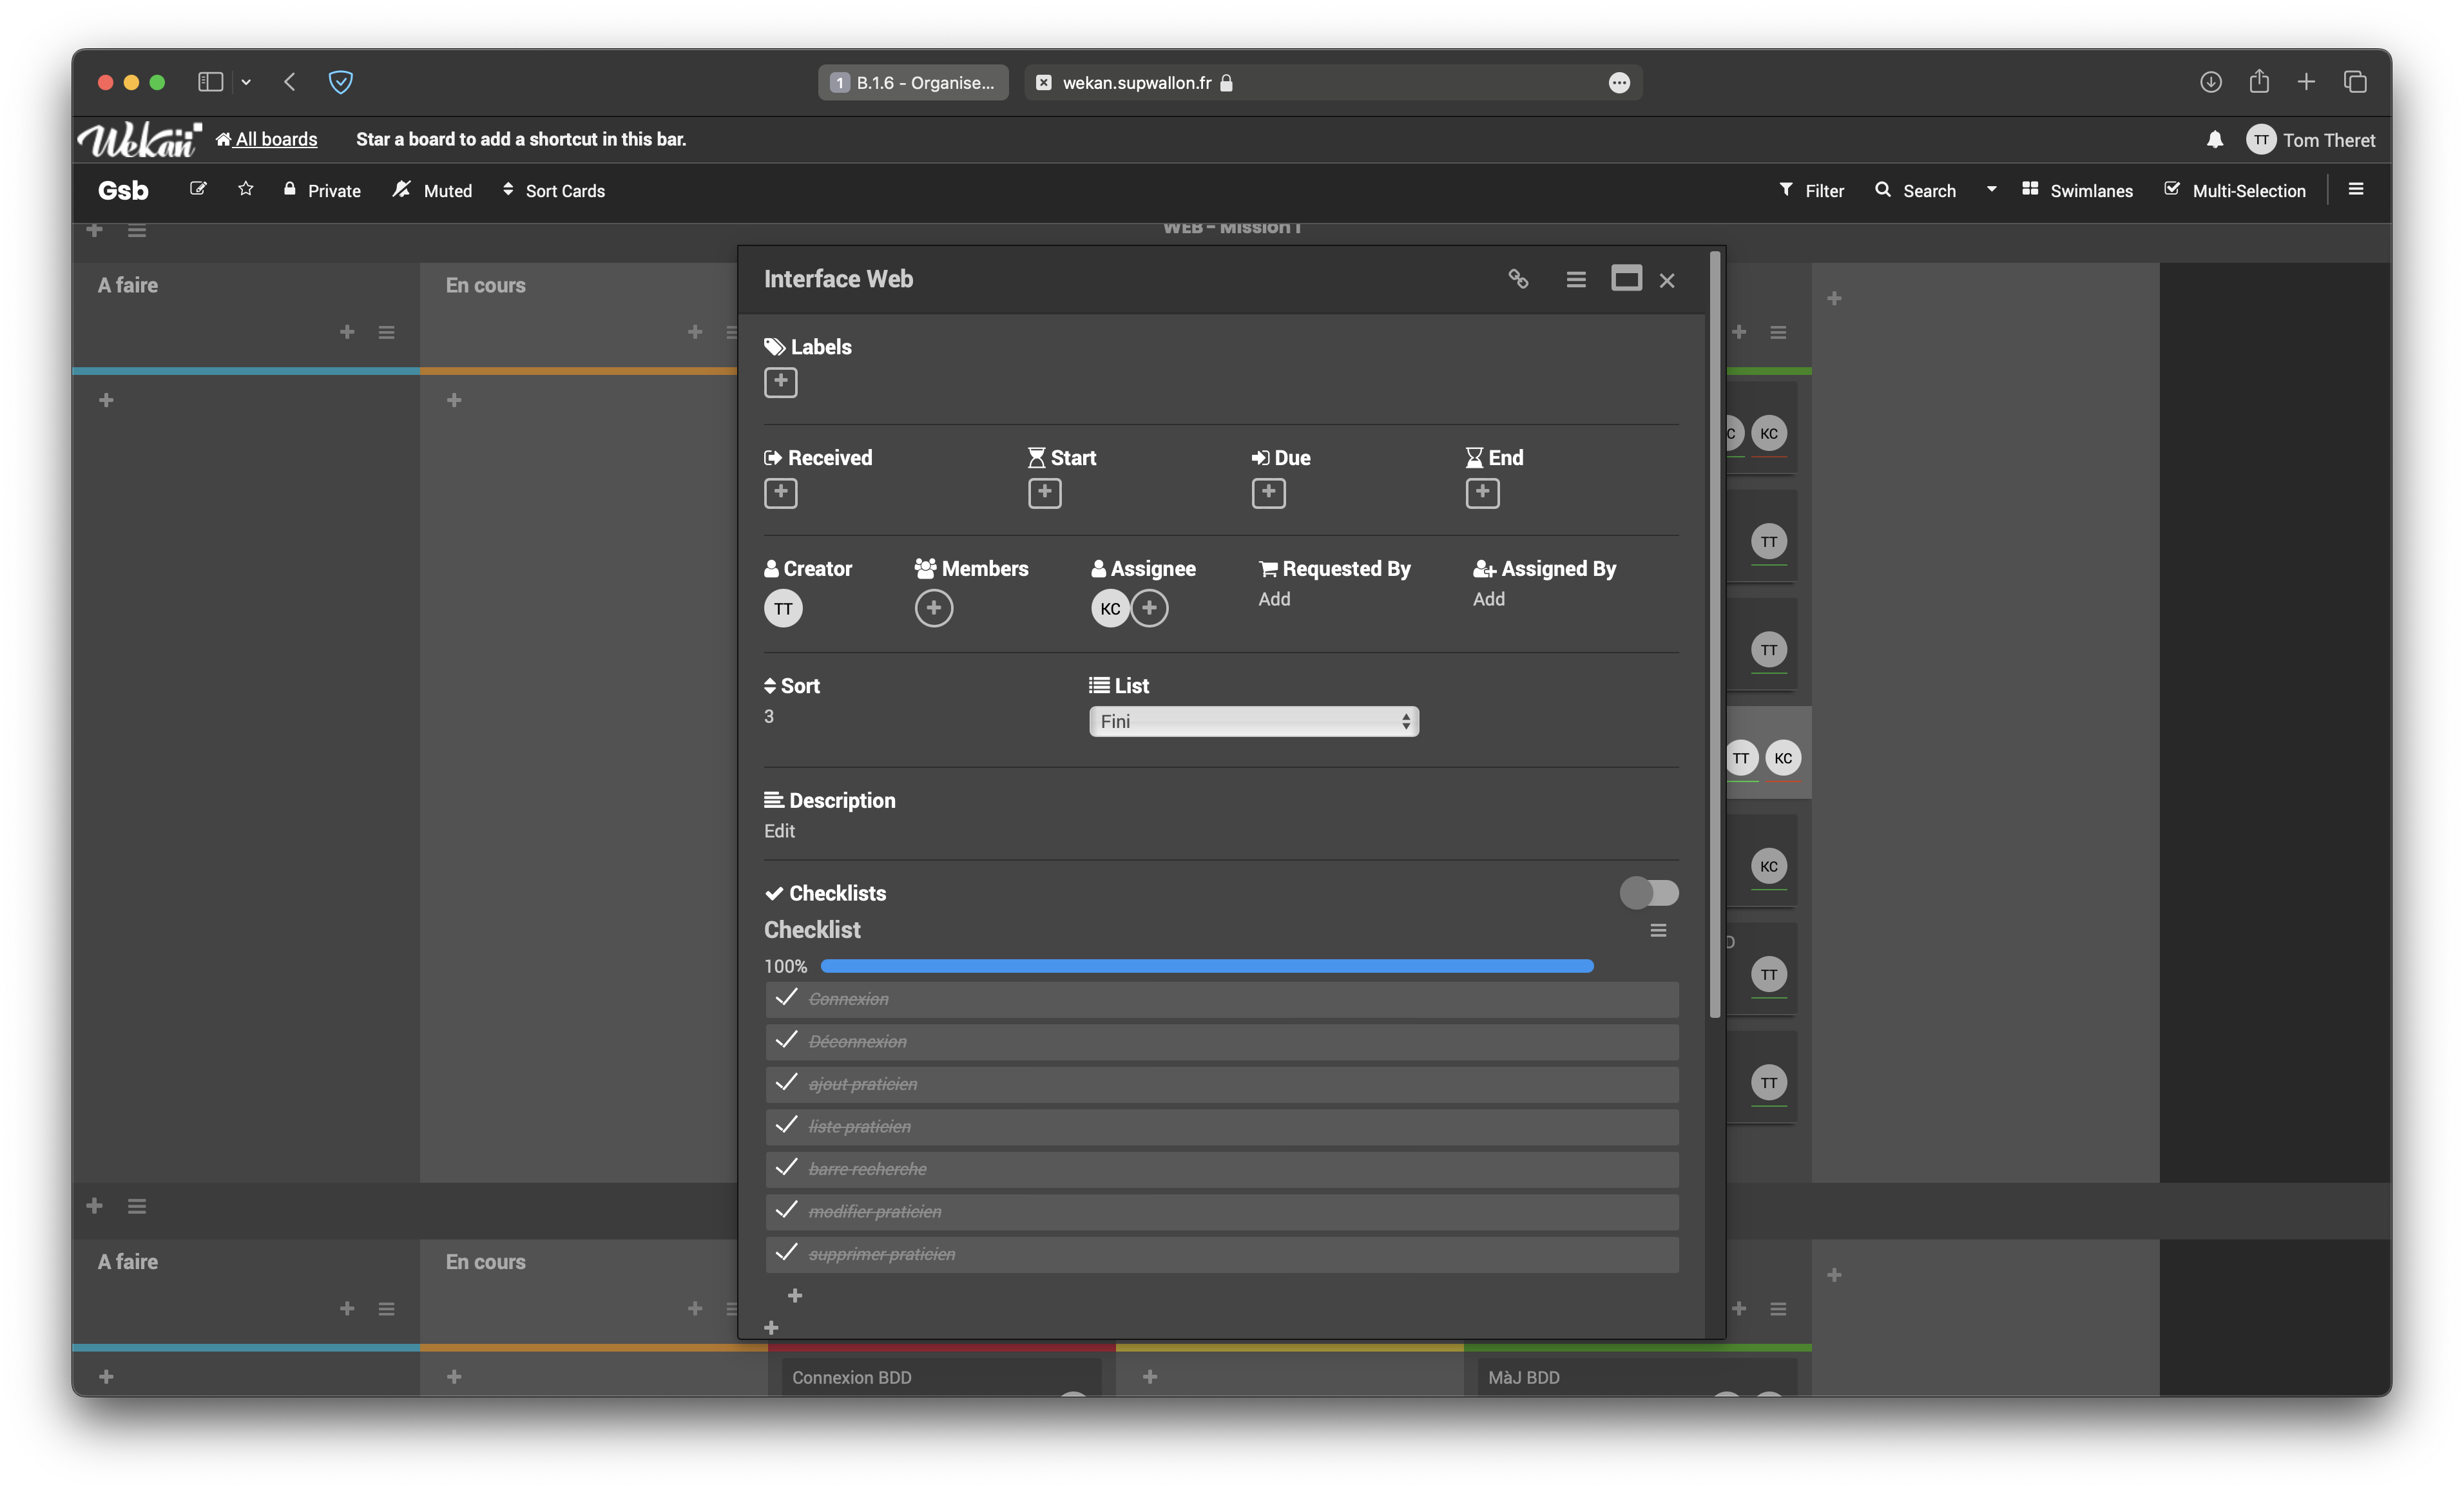Add a new checklist item below supprimer praticien

[795, 1295]
